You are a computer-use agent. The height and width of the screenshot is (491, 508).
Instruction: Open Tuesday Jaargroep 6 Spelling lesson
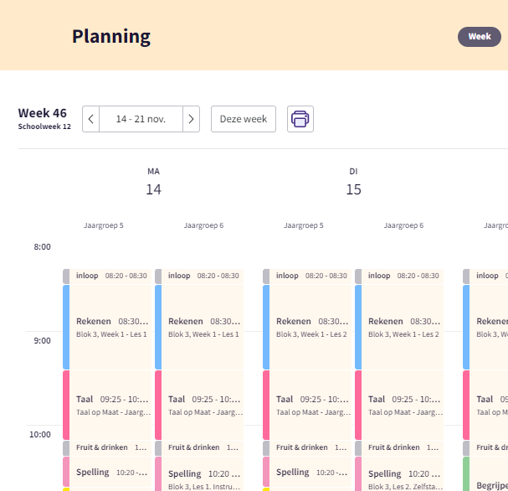pos(403,478)
